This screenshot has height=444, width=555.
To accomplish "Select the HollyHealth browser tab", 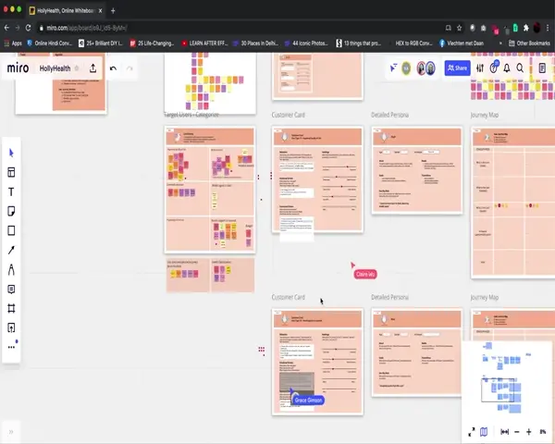I will [x=66, y=10].
